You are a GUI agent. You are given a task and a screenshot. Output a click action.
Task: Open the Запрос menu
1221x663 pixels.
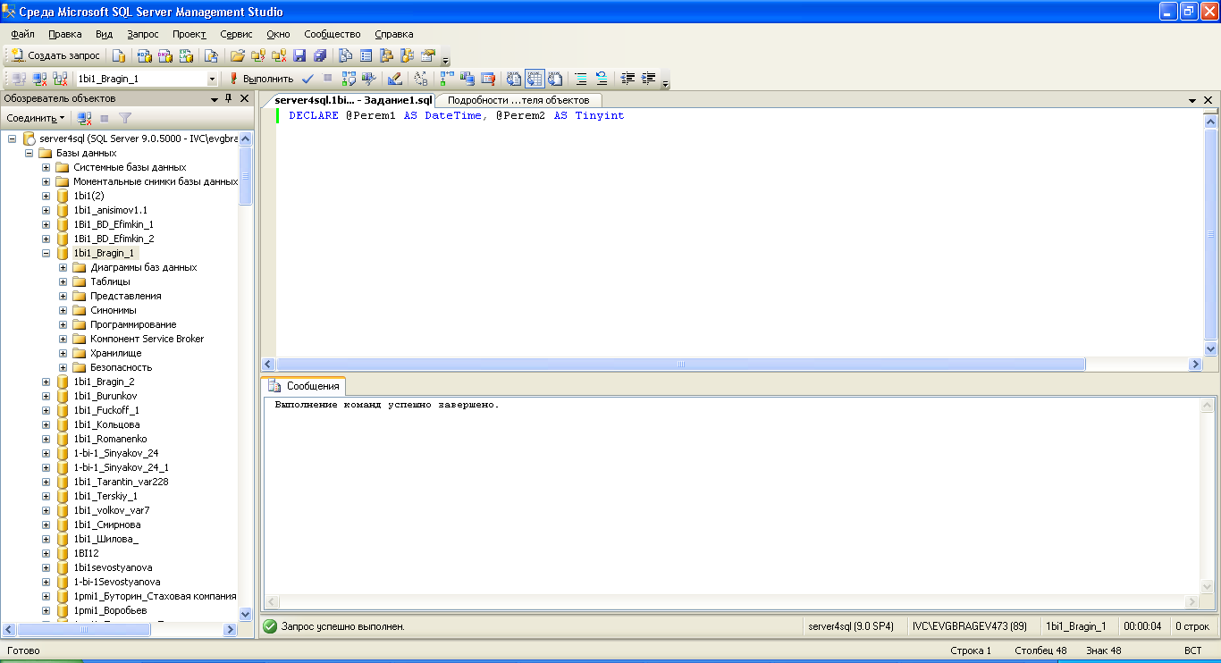[x=143, y=34]
